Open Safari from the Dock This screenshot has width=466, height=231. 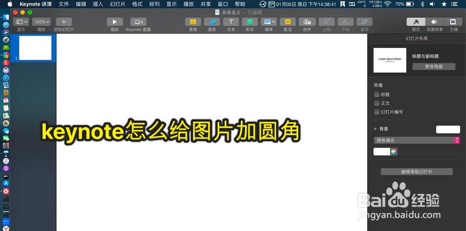[x=6, y=78]
